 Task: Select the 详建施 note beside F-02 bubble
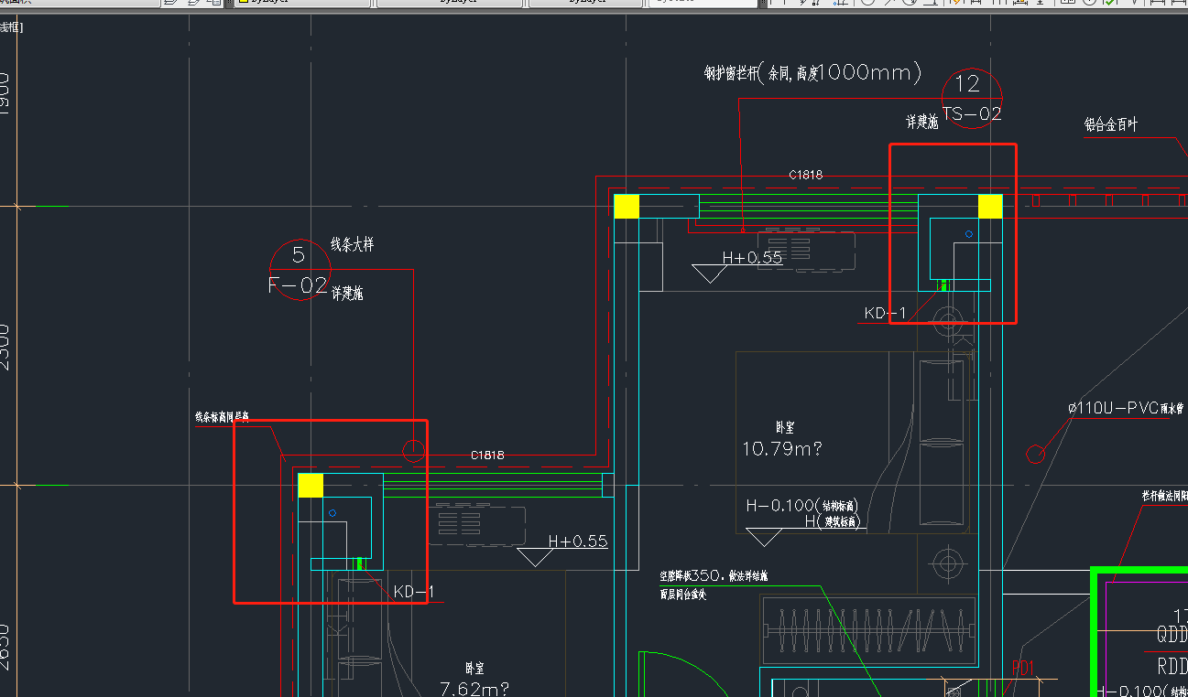click(x=347, y=294)
